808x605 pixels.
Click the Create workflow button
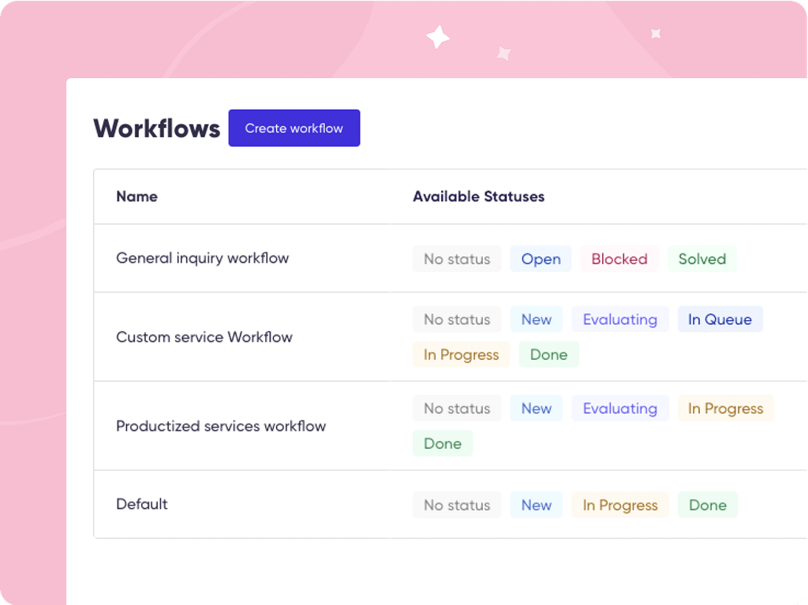pyautogui.click(x=294, y=128)
